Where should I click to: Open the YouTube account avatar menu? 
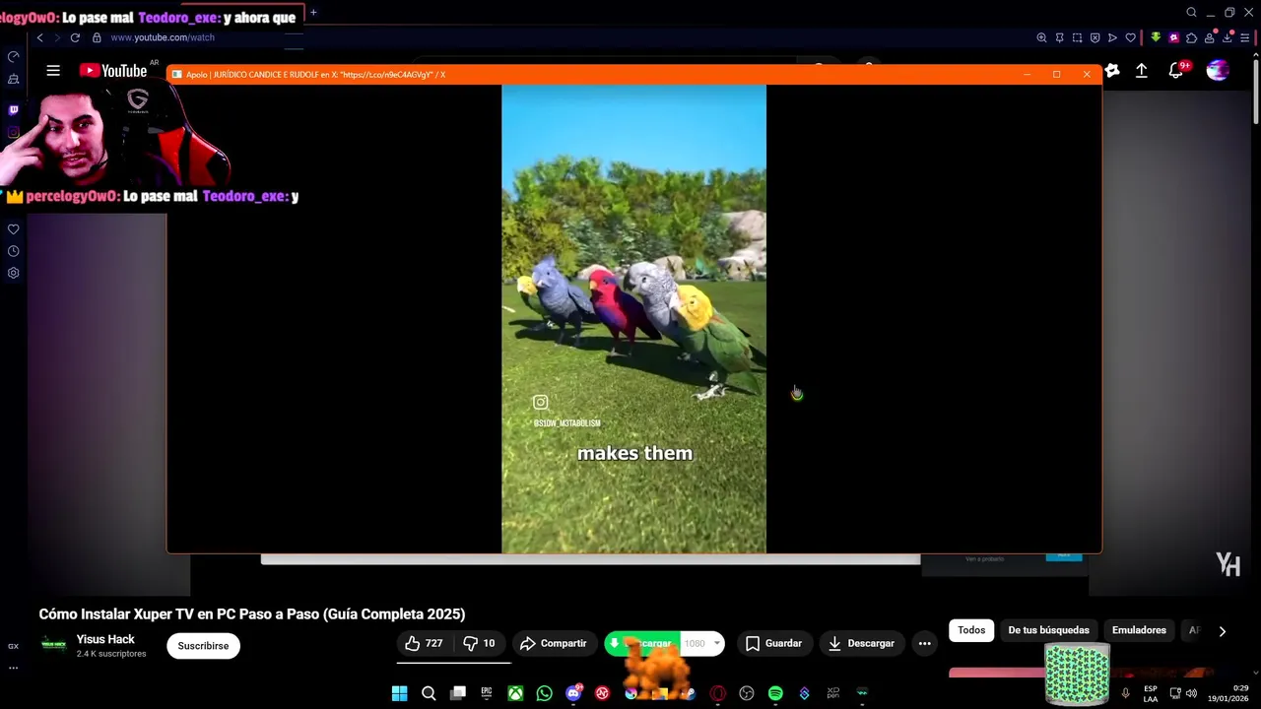[x=1218, y=70]
